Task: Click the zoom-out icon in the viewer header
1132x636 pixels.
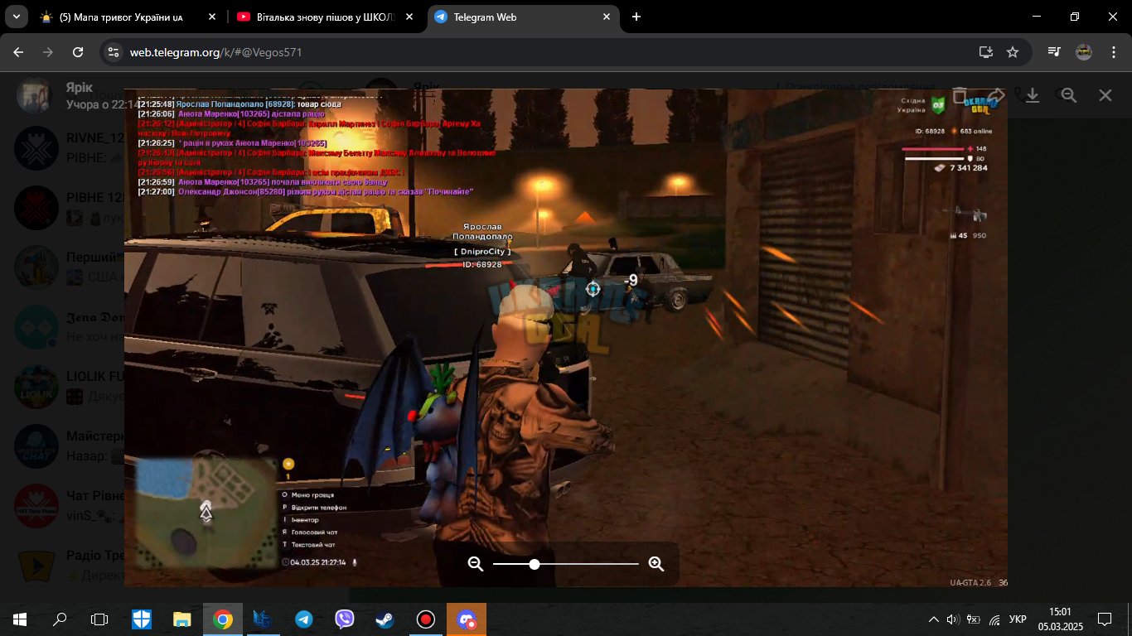Action: pos(1069,95)
